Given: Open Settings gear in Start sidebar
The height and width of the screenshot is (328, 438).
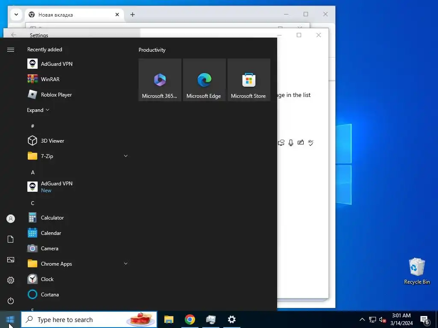Looking at the screenshot, I should 11,280.
